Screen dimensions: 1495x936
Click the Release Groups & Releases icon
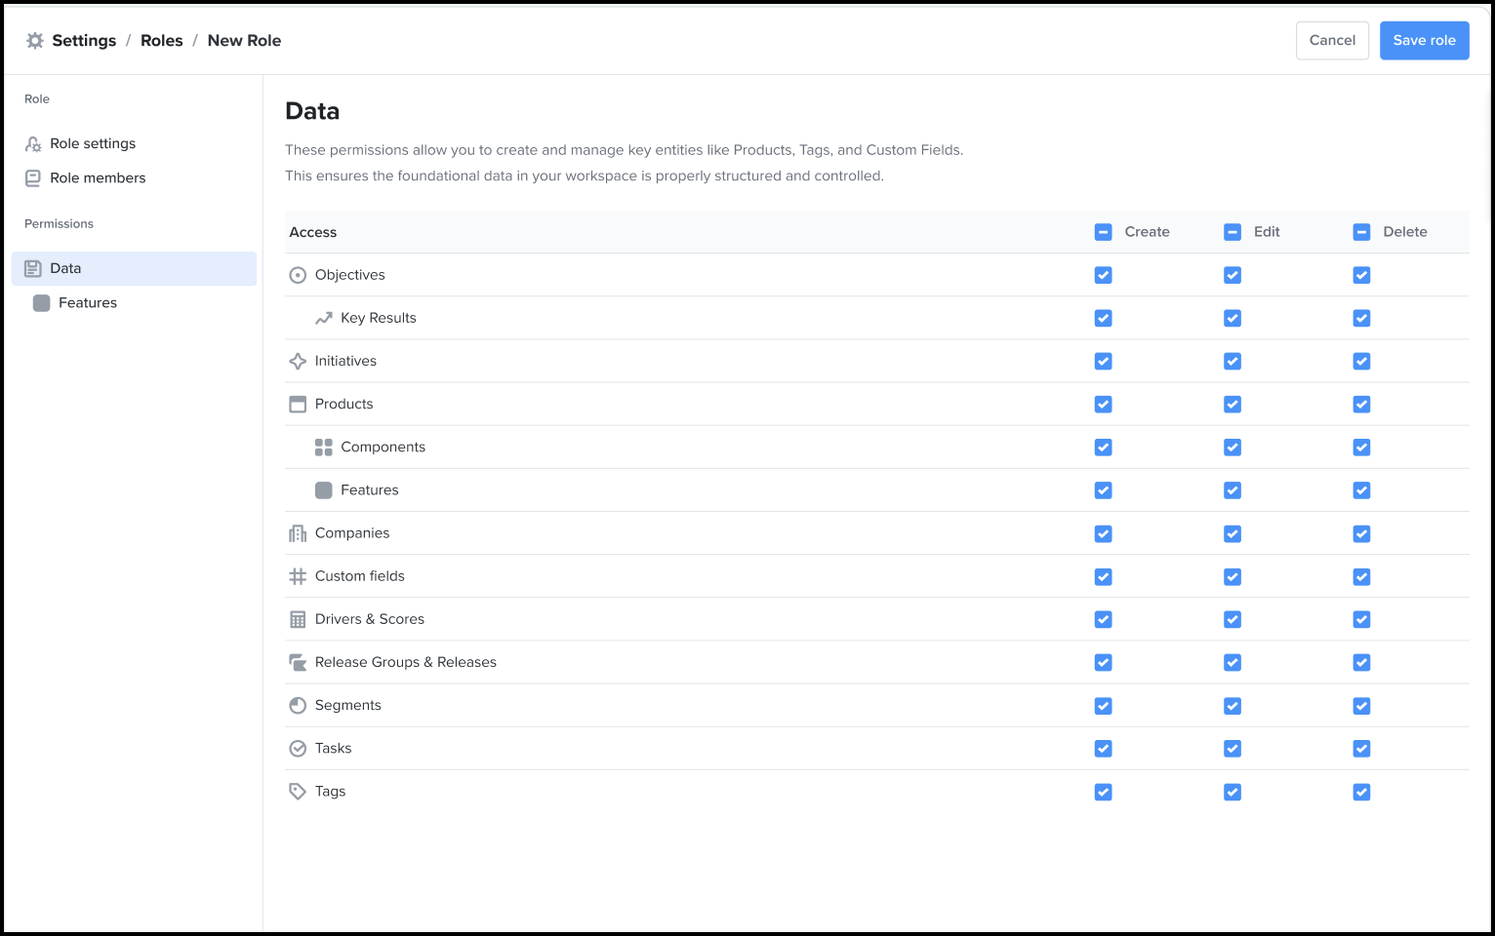[298, 662]
